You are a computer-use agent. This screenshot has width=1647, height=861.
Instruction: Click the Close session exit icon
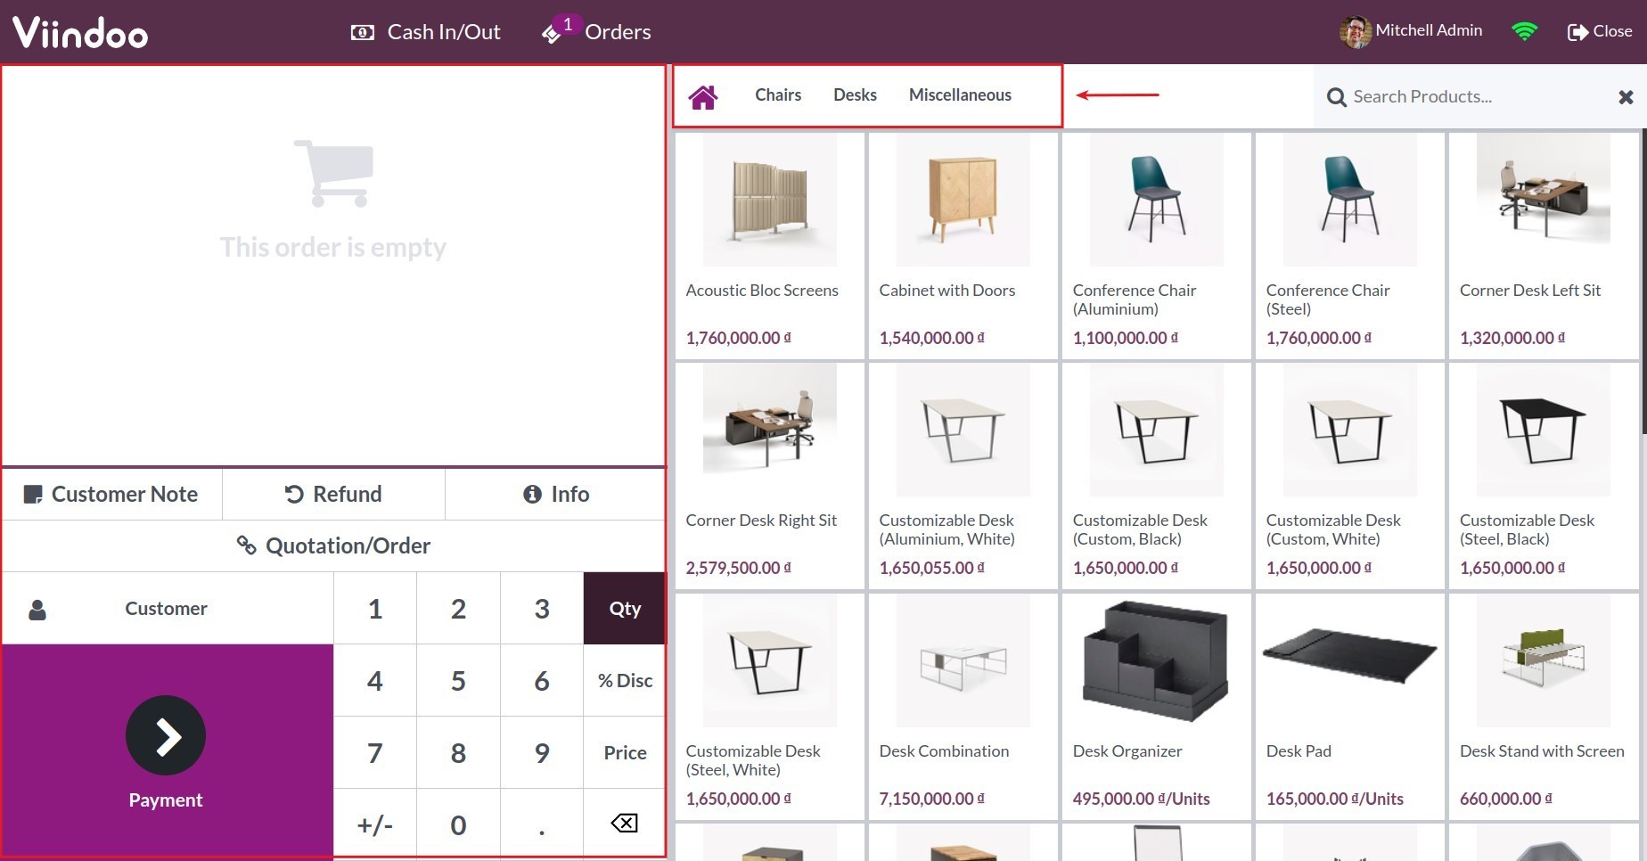click(1577, 32)
